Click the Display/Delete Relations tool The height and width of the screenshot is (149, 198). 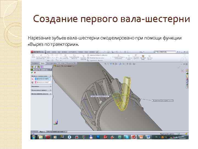(x=118, y=57)
